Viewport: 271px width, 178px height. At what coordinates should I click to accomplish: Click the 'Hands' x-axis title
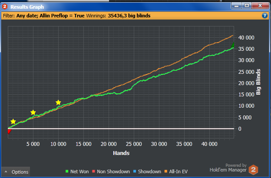tap(121, 153)
